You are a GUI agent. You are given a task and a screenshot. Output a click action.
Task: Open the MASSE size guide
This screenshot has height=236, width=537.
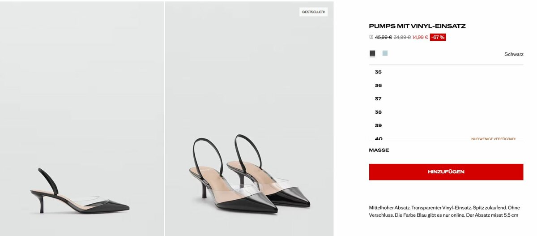click(379, 150)
